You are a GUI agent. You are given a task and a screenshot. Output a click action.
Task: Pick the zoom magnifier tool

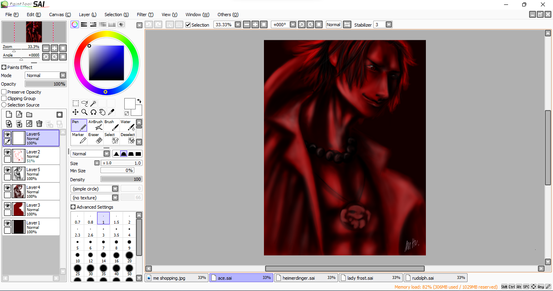tap(85, 112)
